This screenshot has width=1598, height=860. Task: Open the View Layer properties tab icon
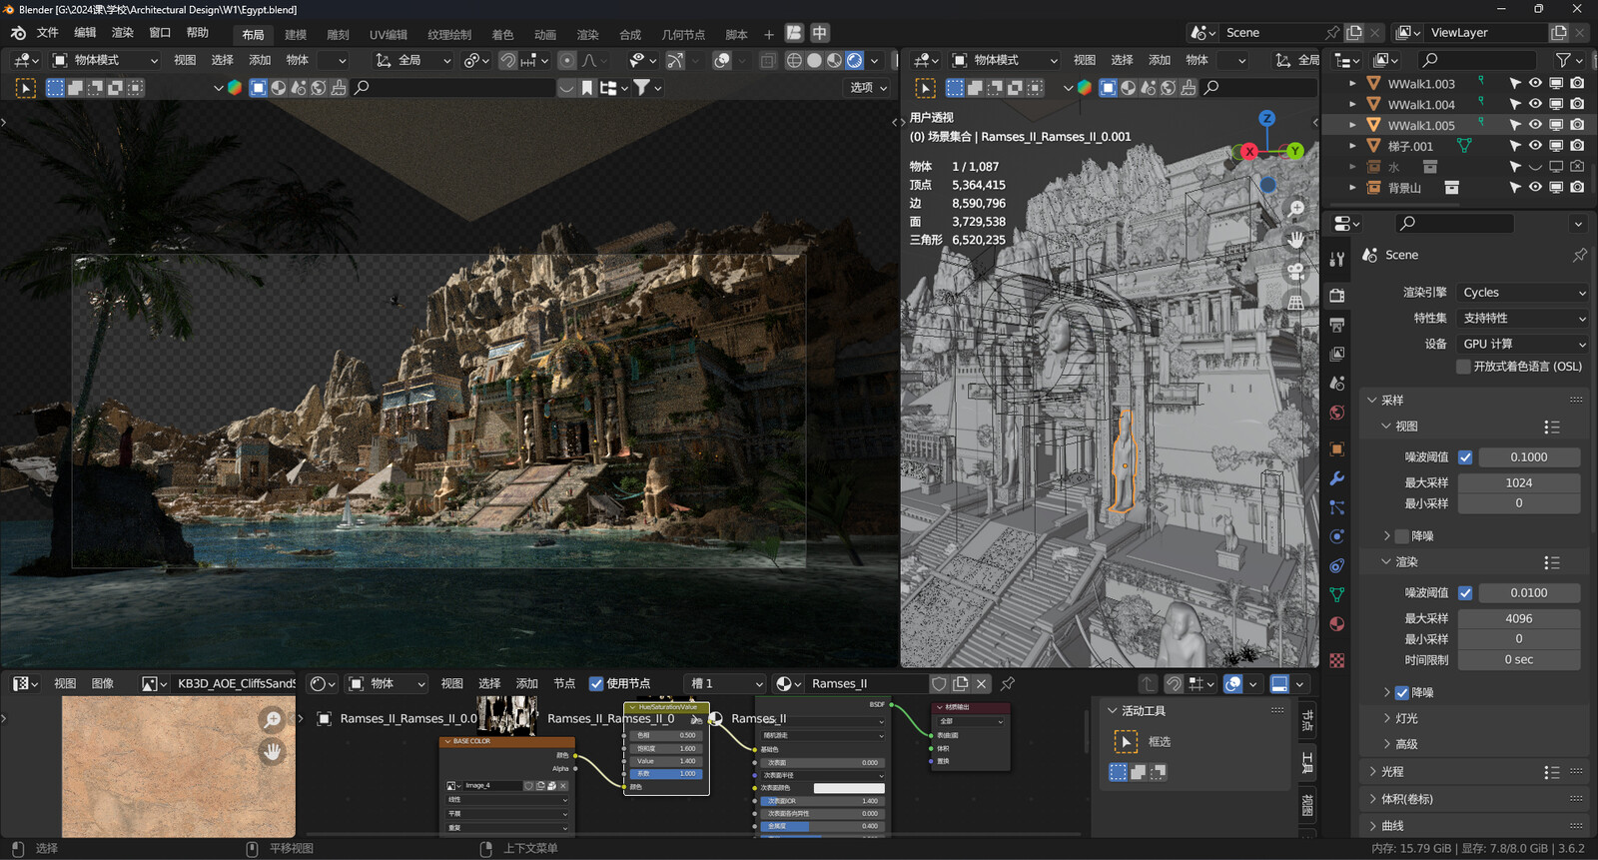pyautogui.click(x=1337, y=354)
